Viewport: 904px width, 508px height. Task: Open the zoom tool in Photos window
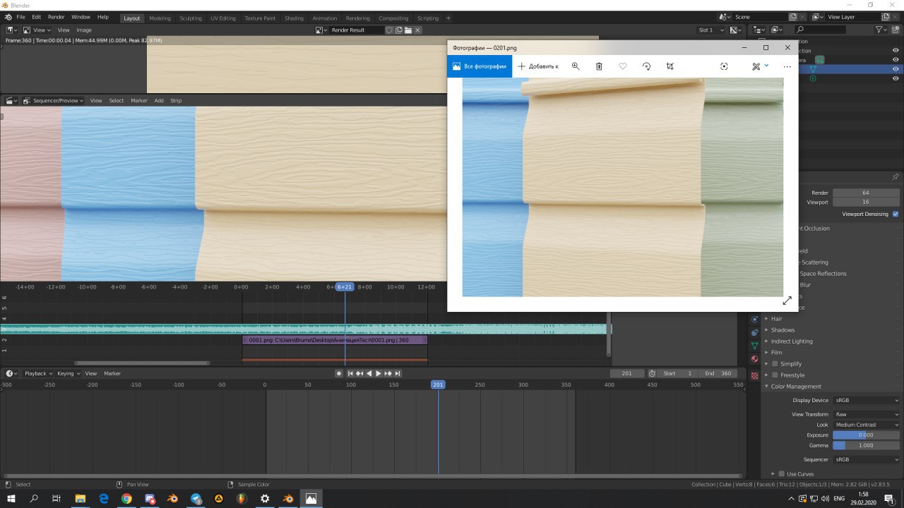(x=576, y=66)
